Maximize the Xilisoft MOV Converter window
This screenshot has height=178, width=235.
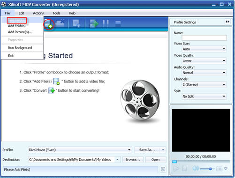click(x=222, y=4)
